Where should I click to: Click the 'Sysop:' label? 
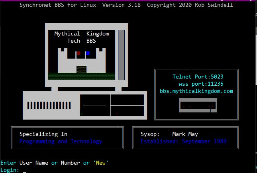tap(150, 134)
